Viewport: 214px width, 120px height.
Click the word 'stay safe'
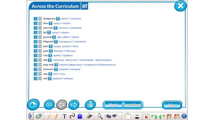(48, 65)
